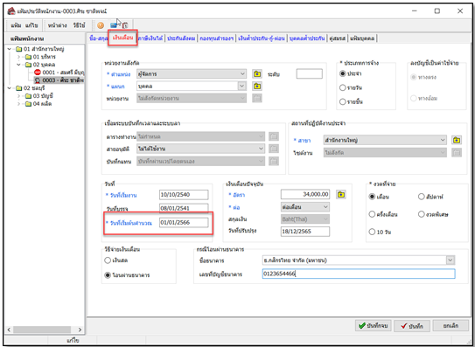Switch to the ชื่อ-สกุล tab
This screenshot has height=347, width=475.
[99, 38]
